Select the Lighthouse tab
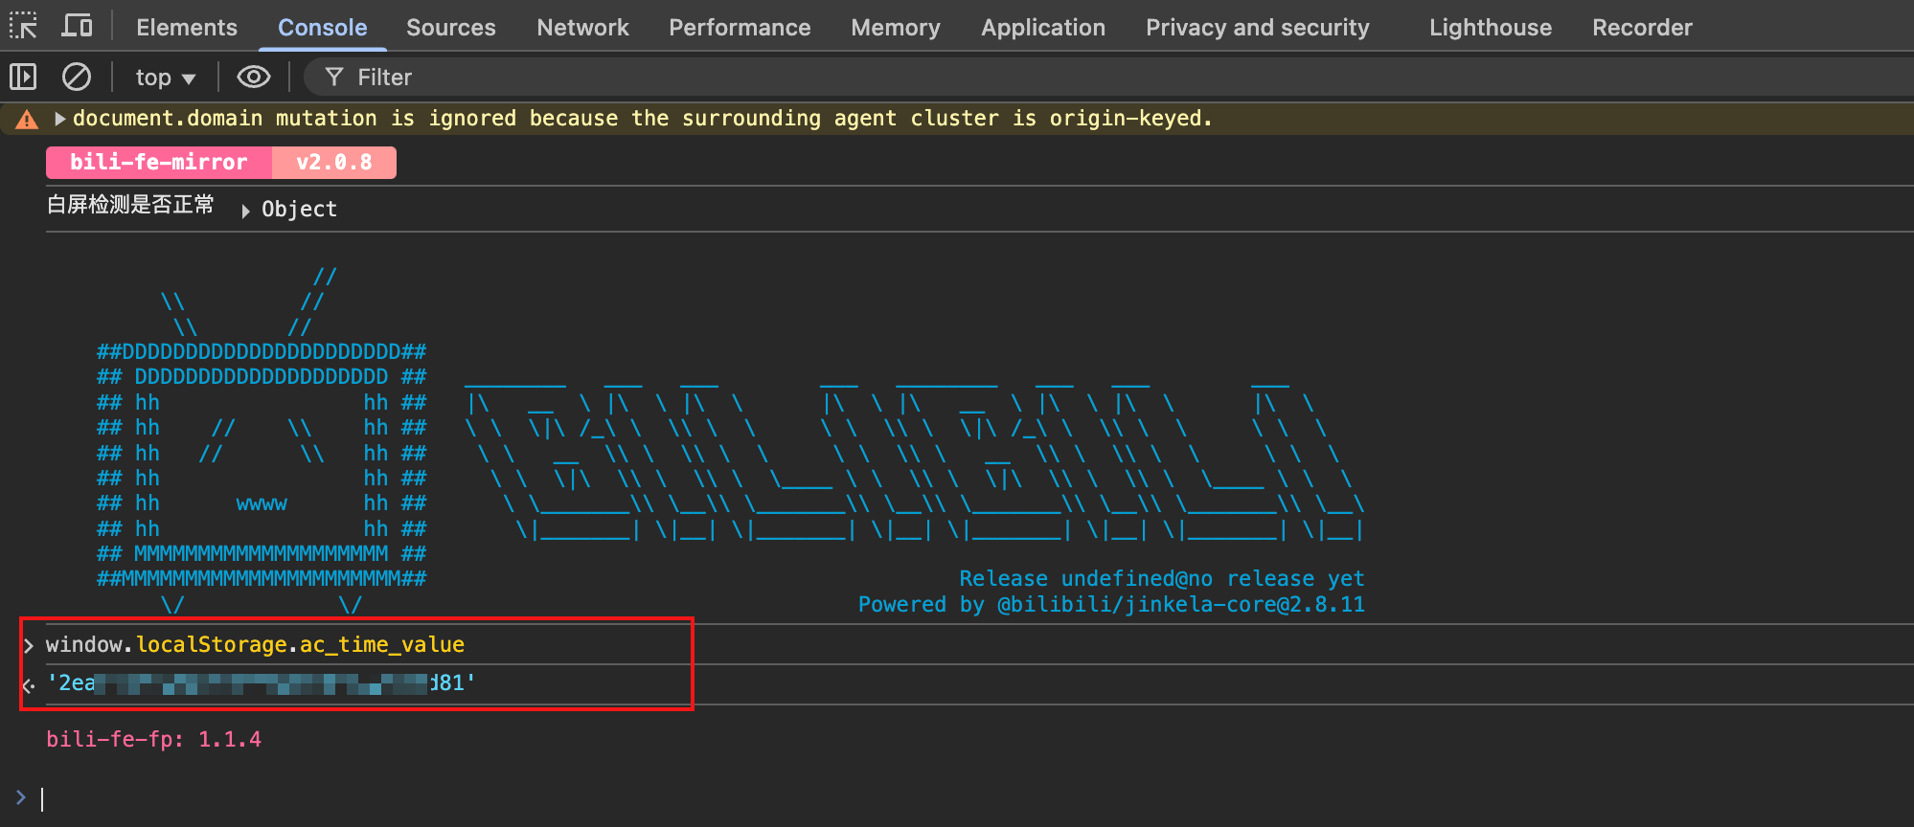Image resolution: width=1914 pixels, height=827 pixels. pyautogui.click(x=1491, y=27)
